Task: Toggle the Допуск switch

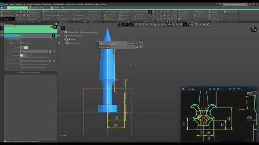Action: tap(24, 48)
